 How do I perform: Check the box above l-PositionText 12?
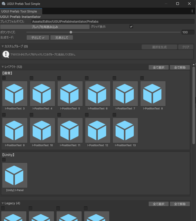tap(87, 115)
